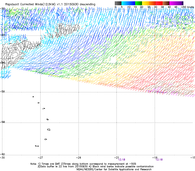Click the legend value "20"
Screen dimensions: 195x171
pyautogui.click(x=142, y=7)
